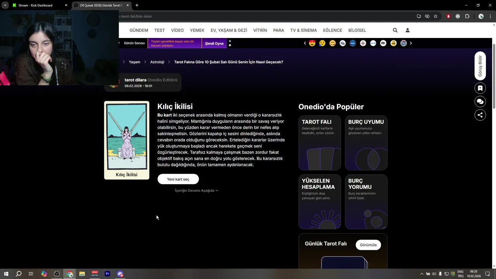Open the TAROT FALI popular card
The width and height of the screenshot is (496, 279).
click(320, 143)
